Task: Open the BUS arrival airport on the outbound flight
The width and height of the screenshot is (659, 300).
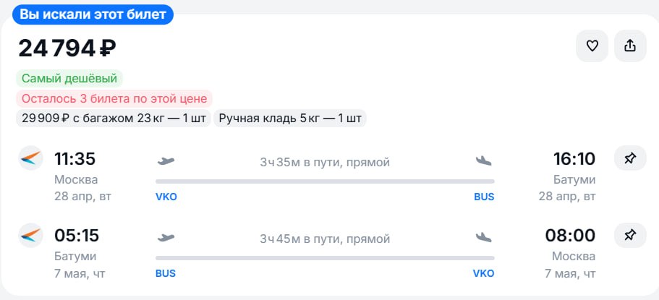Action: [x=484, y=197]
